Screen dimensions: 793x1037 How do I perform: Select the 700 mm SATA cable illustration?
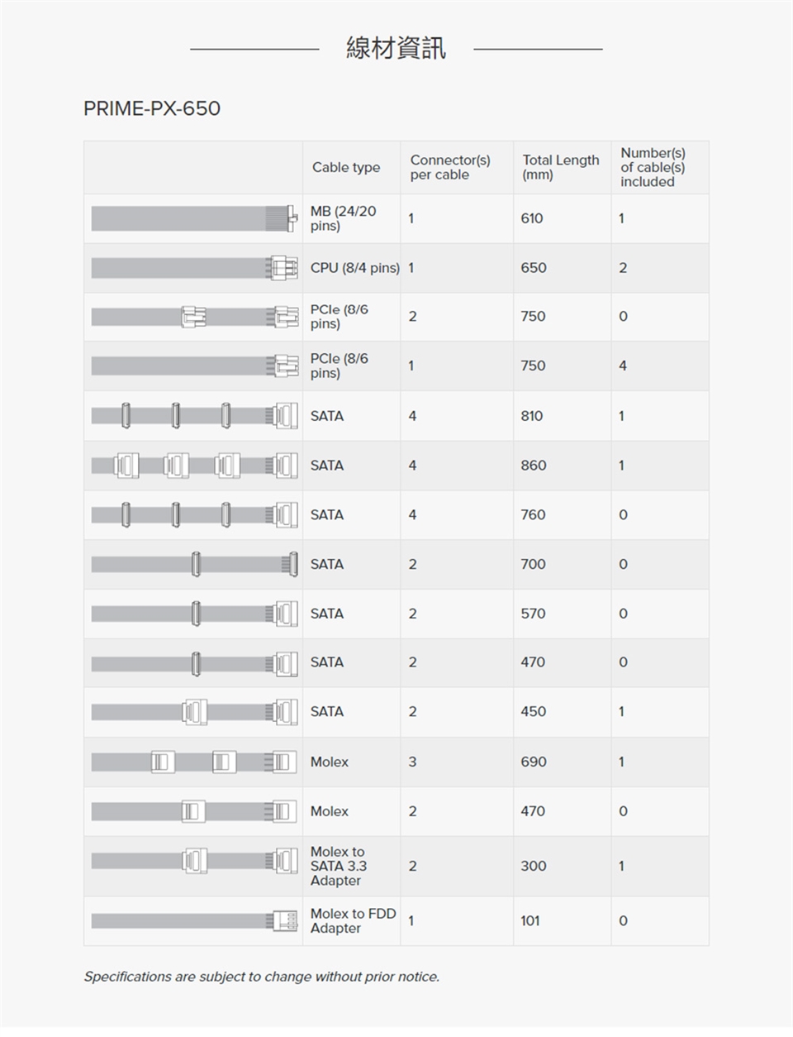tap(193, 564)
